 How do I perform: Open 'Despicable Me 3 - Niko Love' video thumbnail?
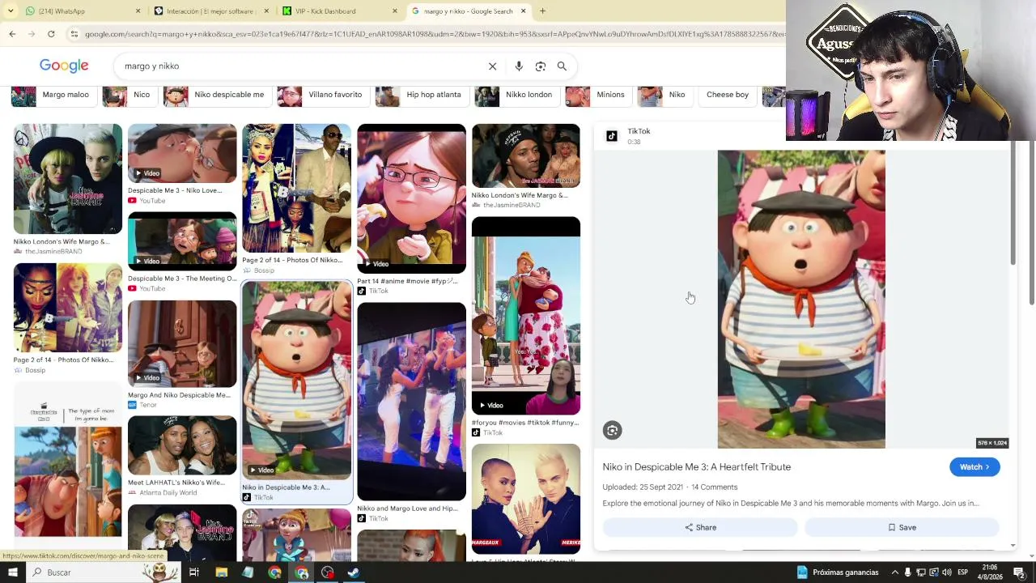(x=182, y=154)
